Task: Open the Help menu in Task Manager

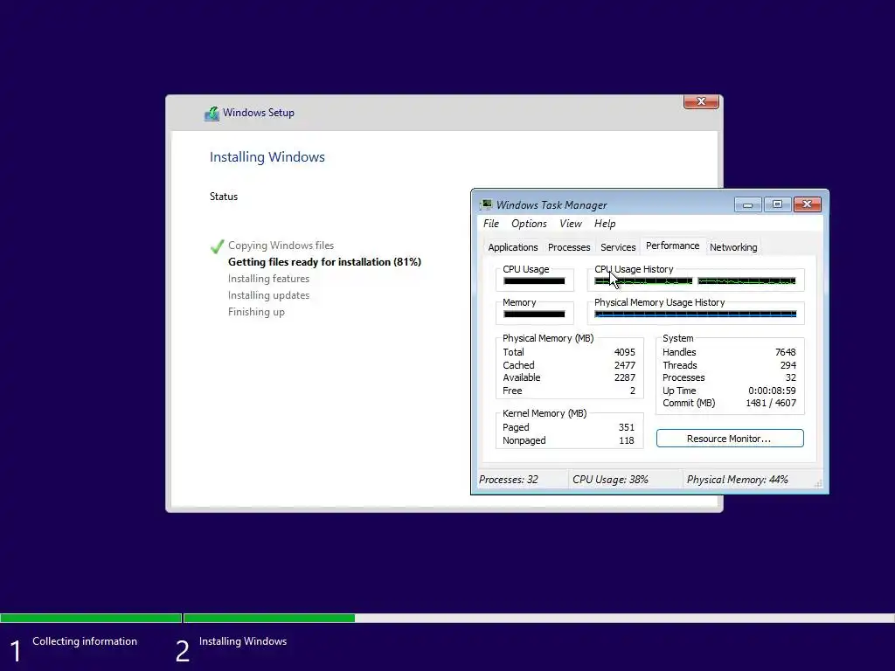Action: click(x=605, y=224)
